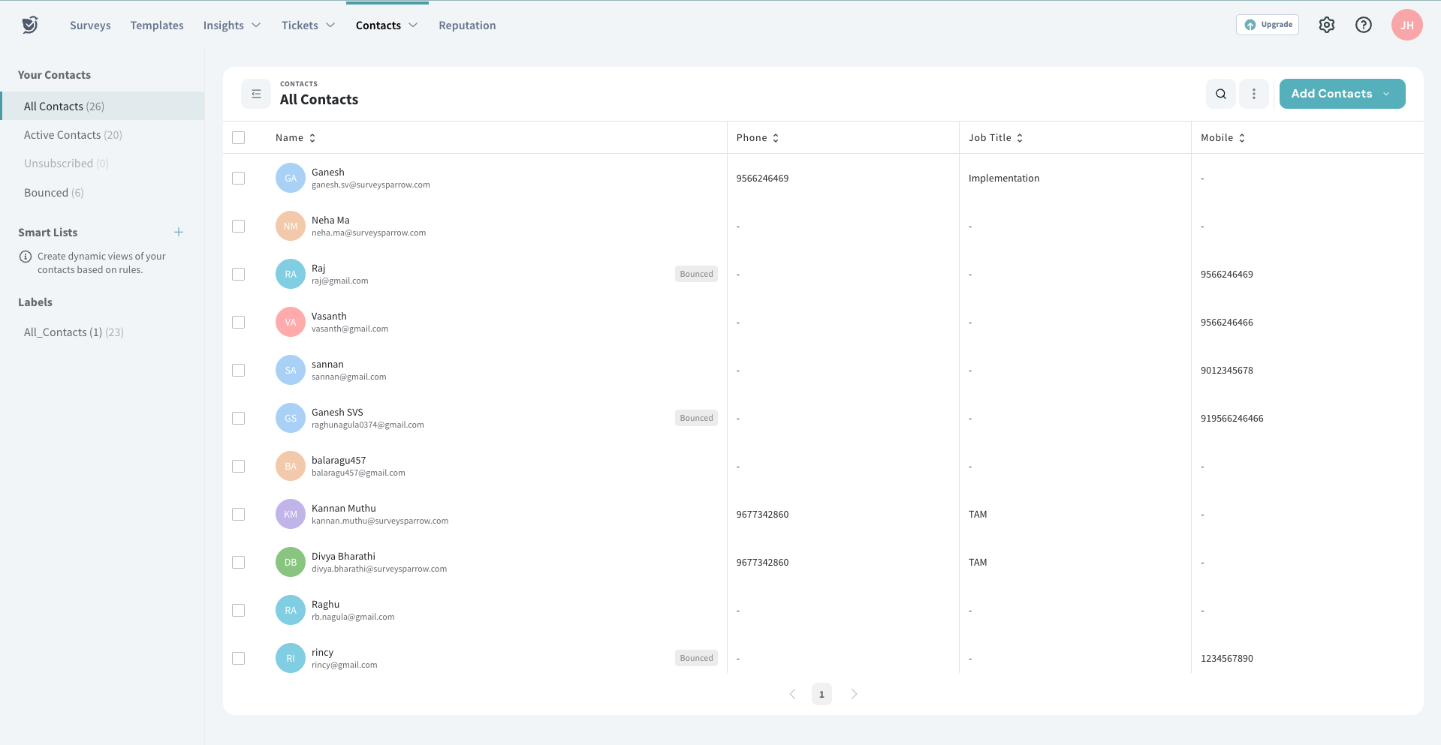Open the contacts search icon
Screen dimensions: 1441x745
1220,94
